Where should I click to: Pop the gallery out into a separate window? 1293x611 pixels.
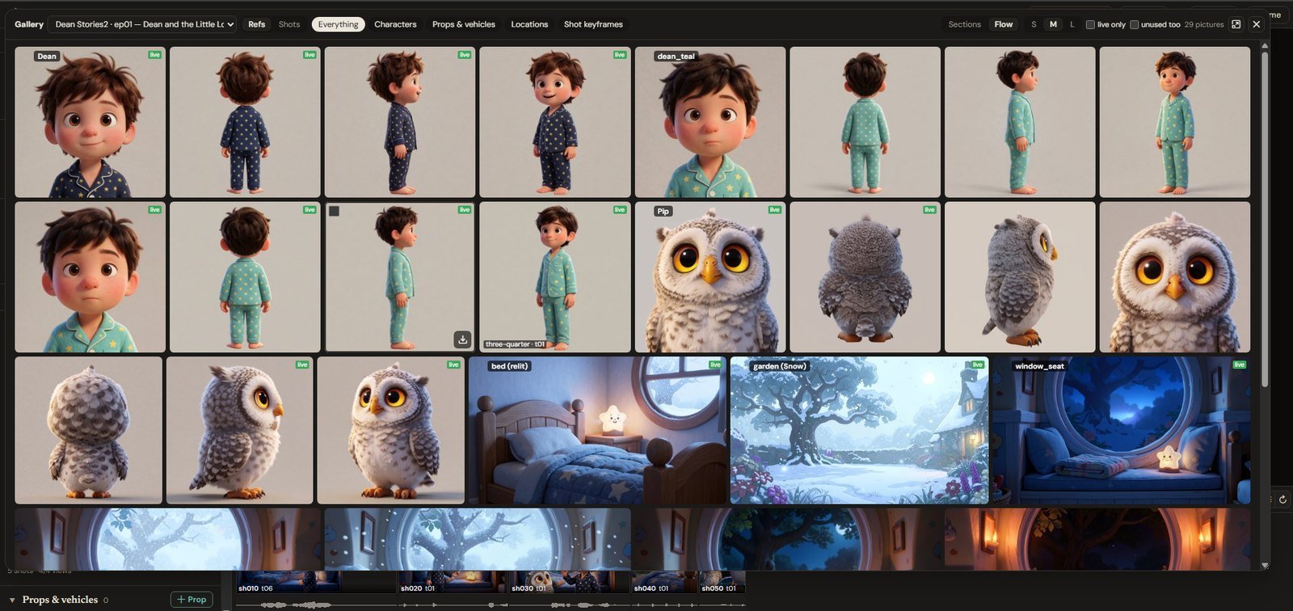(1236, 24)
